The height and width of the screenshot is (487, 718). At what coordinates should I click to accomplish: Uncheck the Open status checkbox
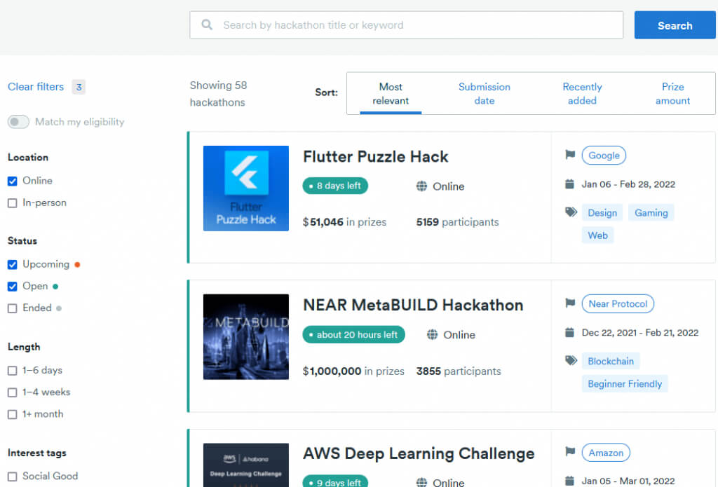pos(13,287)
